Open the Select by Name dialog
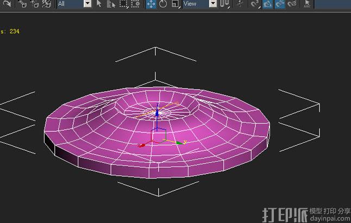Viewport: 351px width, 223px height. click(x=111, y=4)
